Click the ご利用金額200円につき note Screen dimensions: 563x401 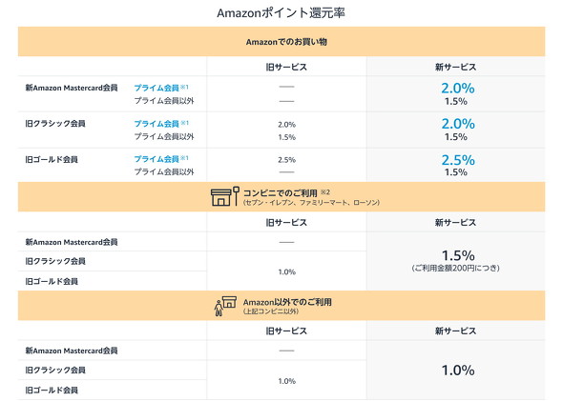coord(455,268)
